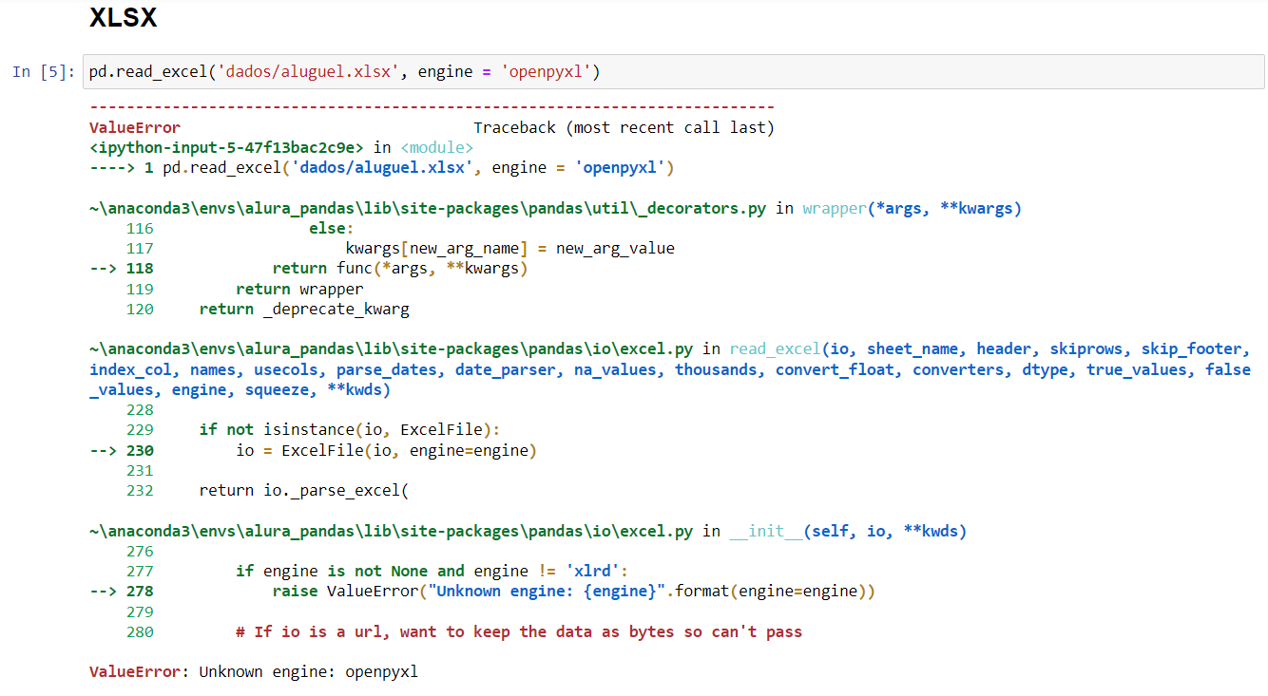This screenshot has height=696, width=1268.
Task: Click final 'ValueError: Unknown engine: openpyxl' message
Action: tap(254, 672)
